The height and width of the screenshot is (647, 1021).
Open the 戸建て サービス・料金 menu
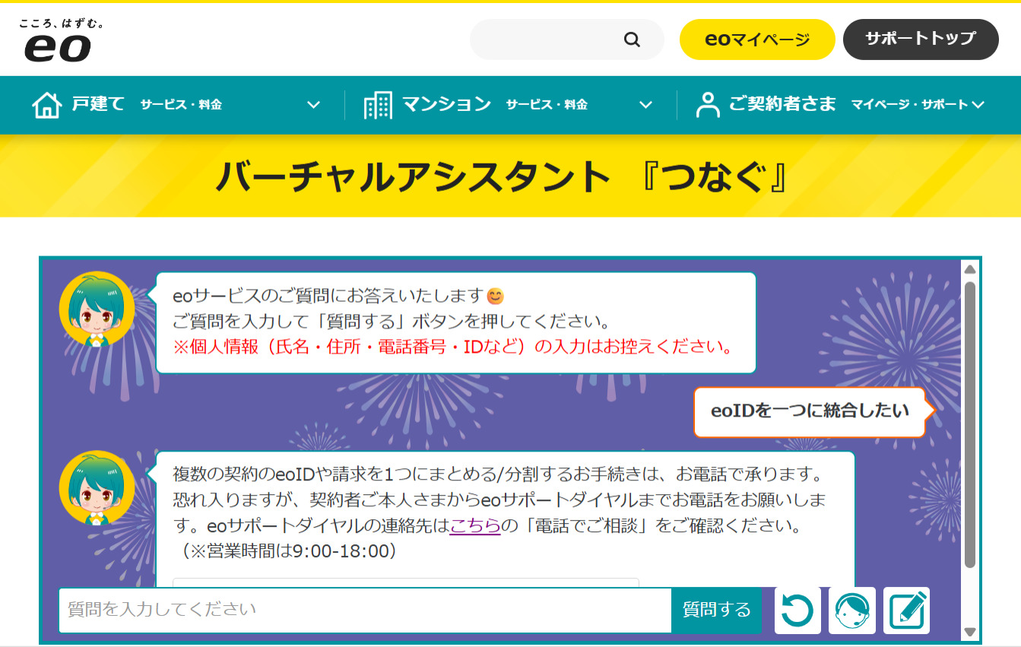pos(176,105)
